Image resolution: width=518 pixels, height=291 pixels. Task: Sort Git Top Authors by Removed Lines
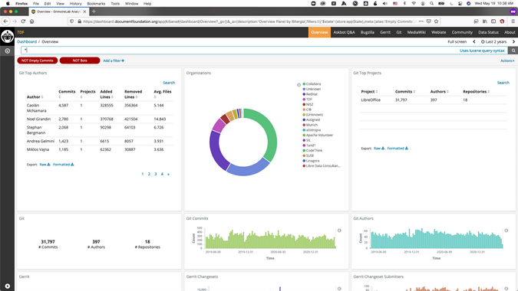click(133, 94)
